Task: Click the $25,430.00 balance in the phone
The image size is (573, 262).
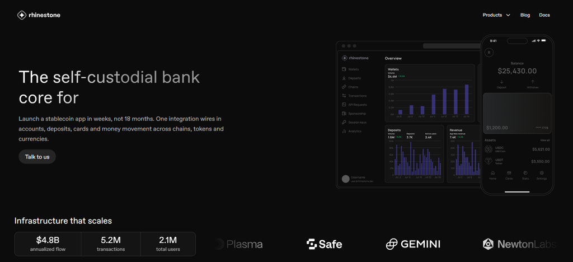Action: [x=517, y=71]
